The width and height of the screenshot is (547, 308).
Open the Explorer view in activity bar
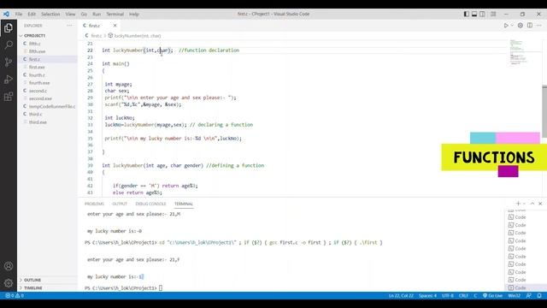pos(9,28)
